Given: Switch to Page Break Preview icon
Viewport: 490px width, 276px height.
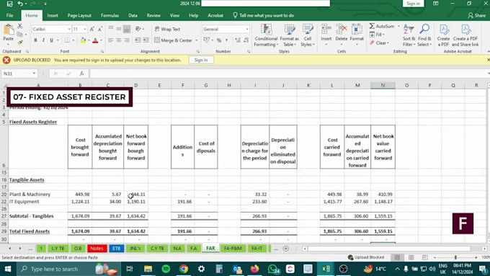Looking at the screenshot, I should tap(425, 257).
